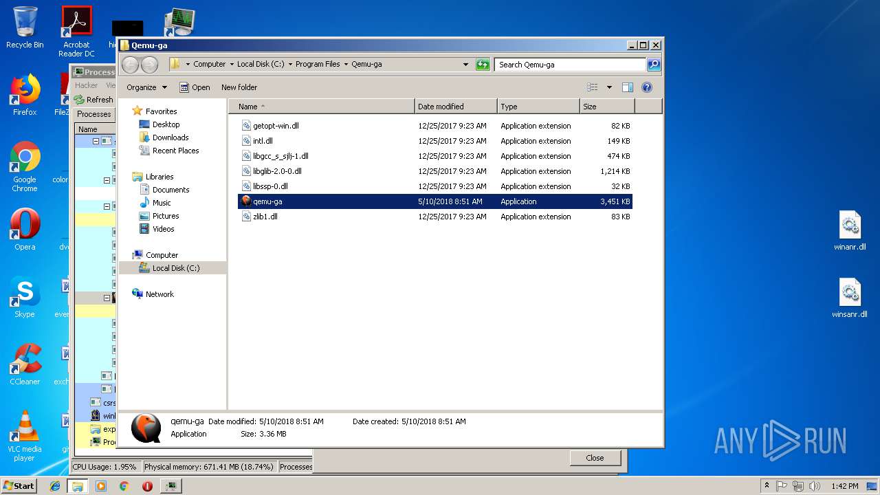Go back in Explorer navigation
The height and width of the screenshot is (495, 880).
point(130,65)
